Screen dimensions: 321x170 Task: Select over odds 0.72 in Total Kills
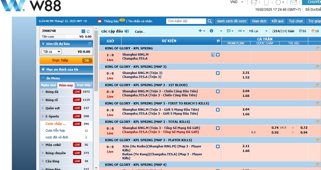coord(304,128)
